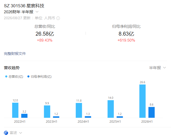Click the 总营收/同比 label
This screenshot has width=171, height=137.
point(45,27)
